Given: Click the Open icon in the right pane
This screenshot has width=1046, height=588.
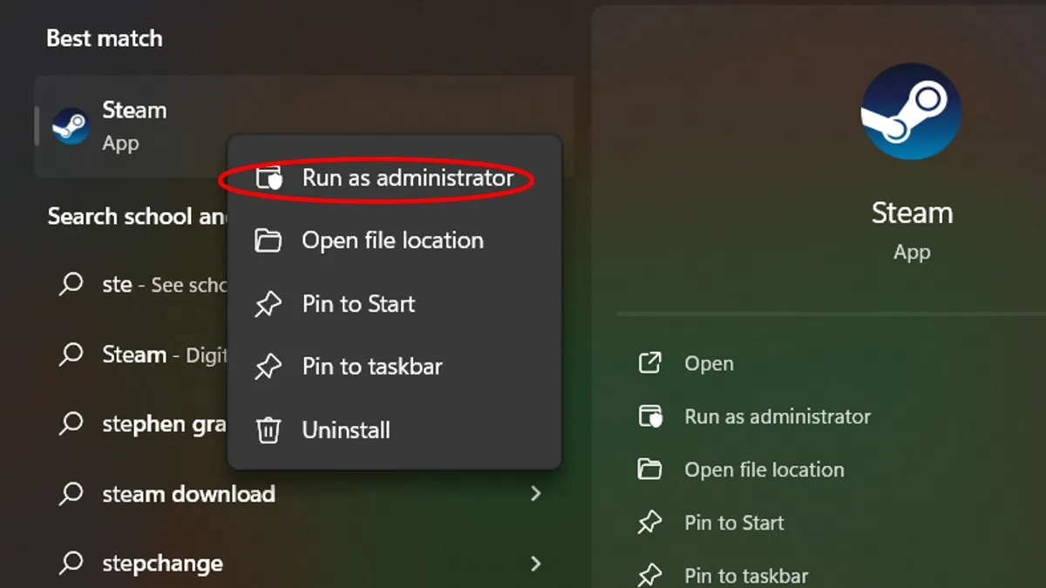Looking at the screenshot, I should point(649,363).
